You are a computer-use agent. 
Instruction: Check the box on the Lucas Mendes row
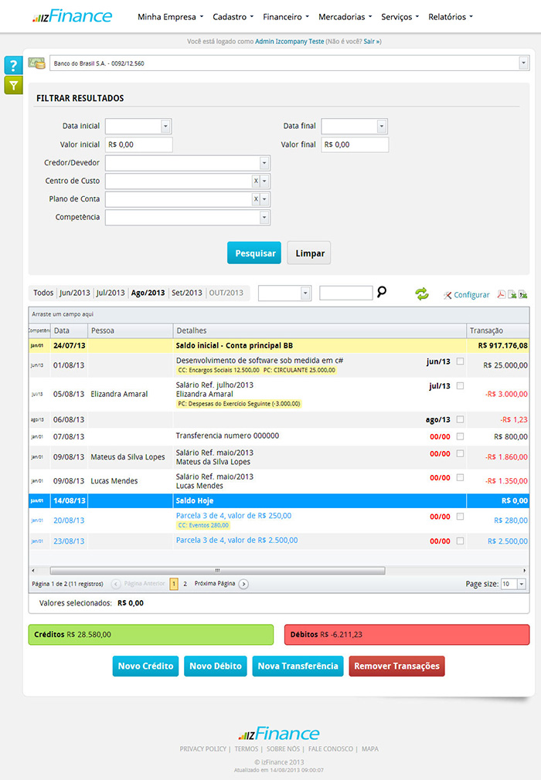point(461,478)
